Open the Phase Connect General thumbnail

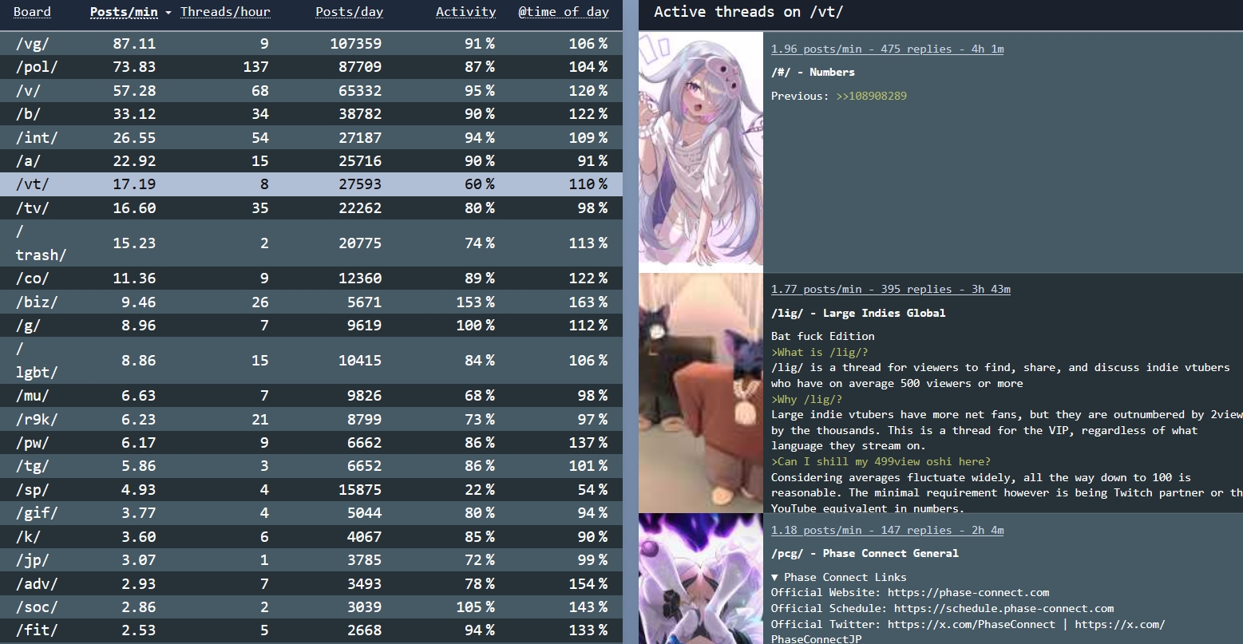[701, 579]
